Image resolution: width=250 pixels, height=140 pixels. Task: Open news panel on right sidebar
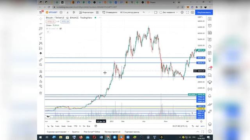pyautogui.click(x=210, y=33)
